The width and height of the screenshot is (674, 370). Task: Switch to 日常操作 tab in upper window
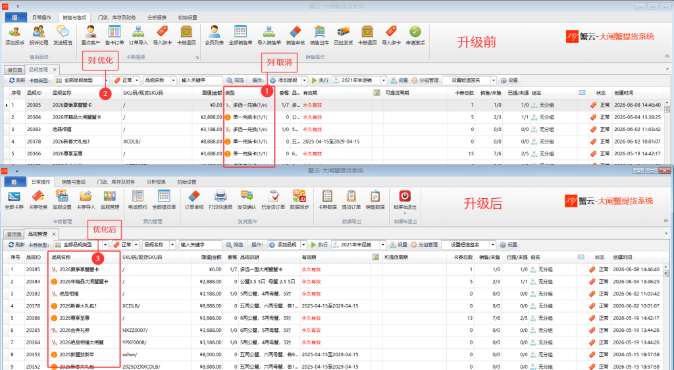click(x=41, y=18)
